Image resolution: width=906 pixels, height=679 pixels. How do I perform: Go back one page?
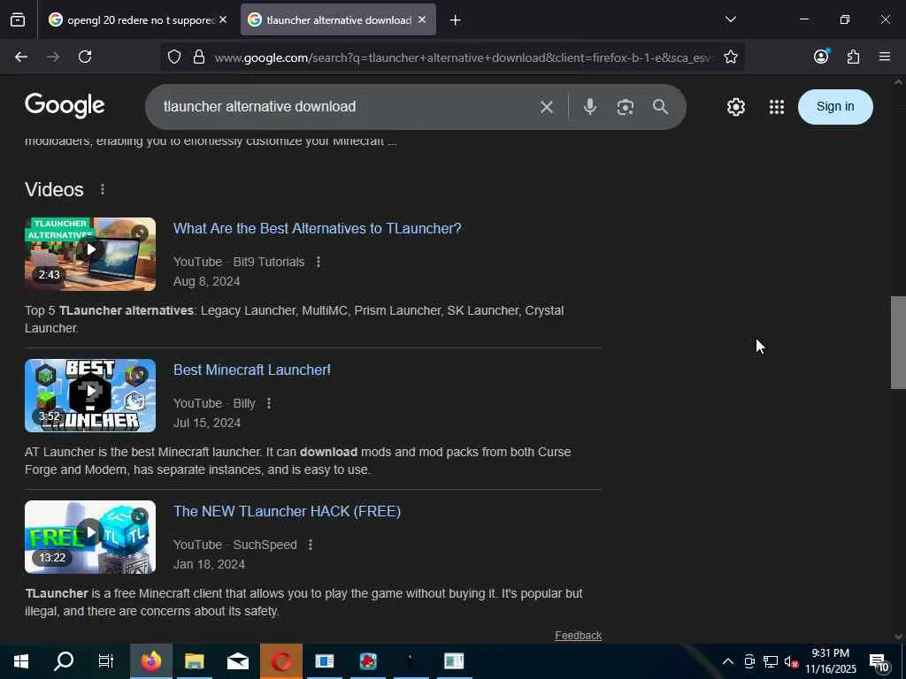pyautogui.click(x=21, y=57)
